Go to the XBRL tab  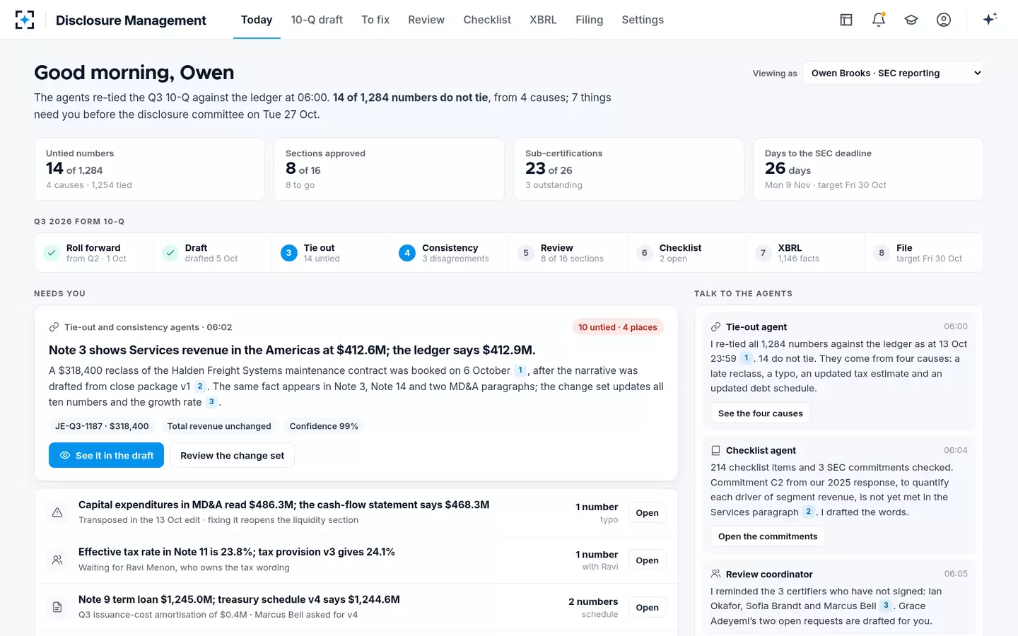point(543,20)
